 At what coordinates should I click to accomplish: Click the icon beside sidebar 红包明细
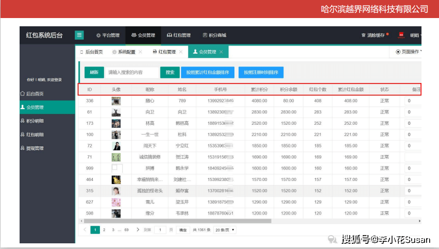pos(22,135)
